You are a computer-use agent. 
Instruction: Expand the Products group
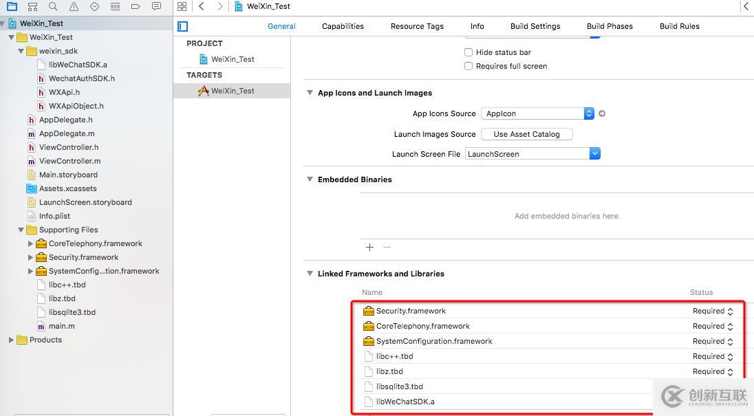(x=11, y=340)
